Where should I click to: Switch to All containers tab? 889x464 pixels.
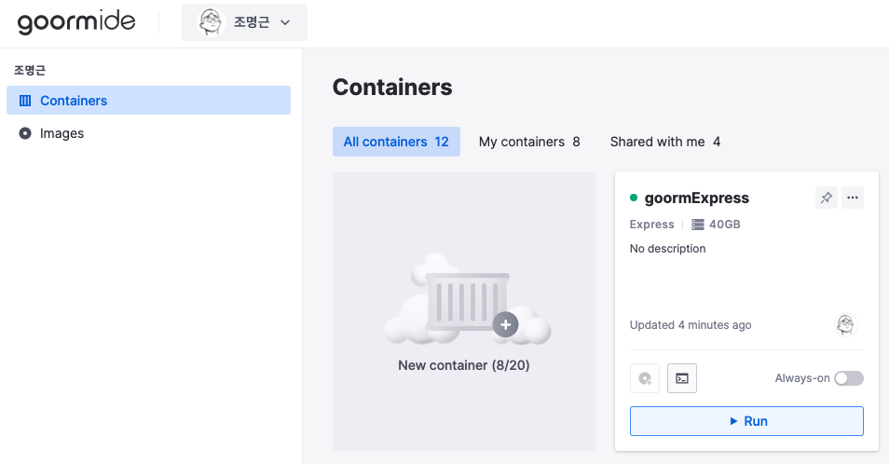(x=396, y=142)
